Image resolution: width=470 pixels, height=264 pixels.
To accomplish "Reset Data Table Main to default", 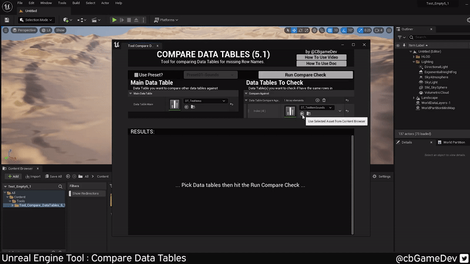I will pyautogui.click(x=231, y=104).
